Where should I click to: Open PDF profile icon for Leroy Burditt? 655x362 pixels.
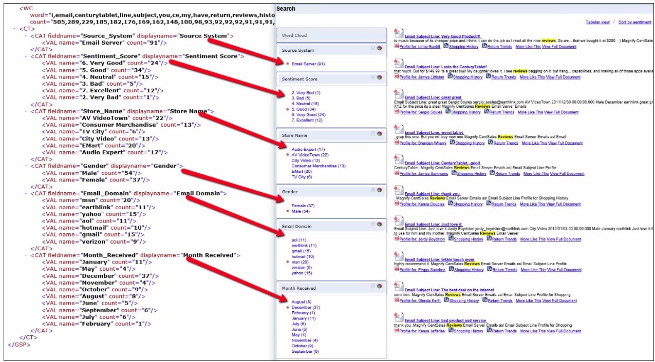(397, 47)
